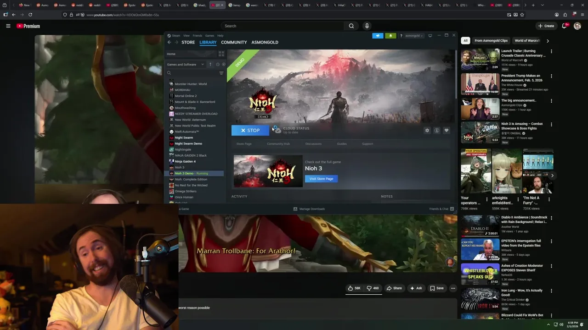Open the Games menu in Steam
Screen dimensions: 588x330
tap(209, 36)
